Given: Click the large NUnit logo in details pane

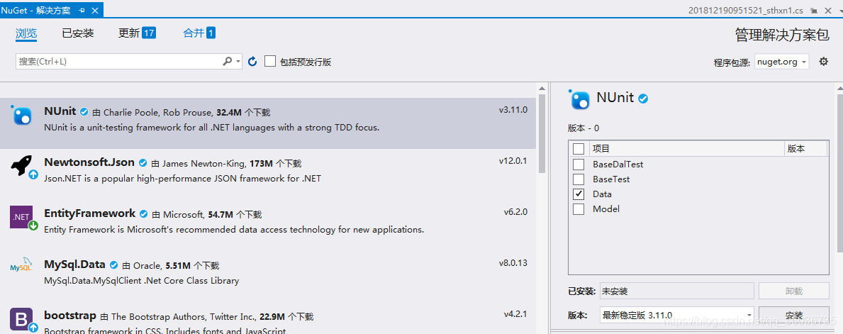Looking at the screenshot, I should click(579, 99).
